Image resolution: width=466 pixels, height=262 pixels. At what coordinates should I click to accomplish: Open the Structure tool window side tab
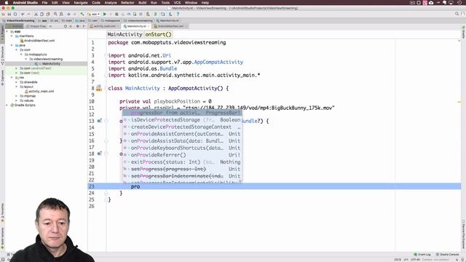[x=2, y=55]
